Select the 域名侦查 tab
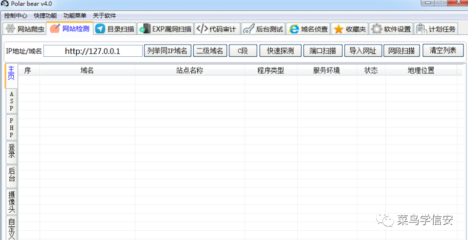 pos(309,29)
